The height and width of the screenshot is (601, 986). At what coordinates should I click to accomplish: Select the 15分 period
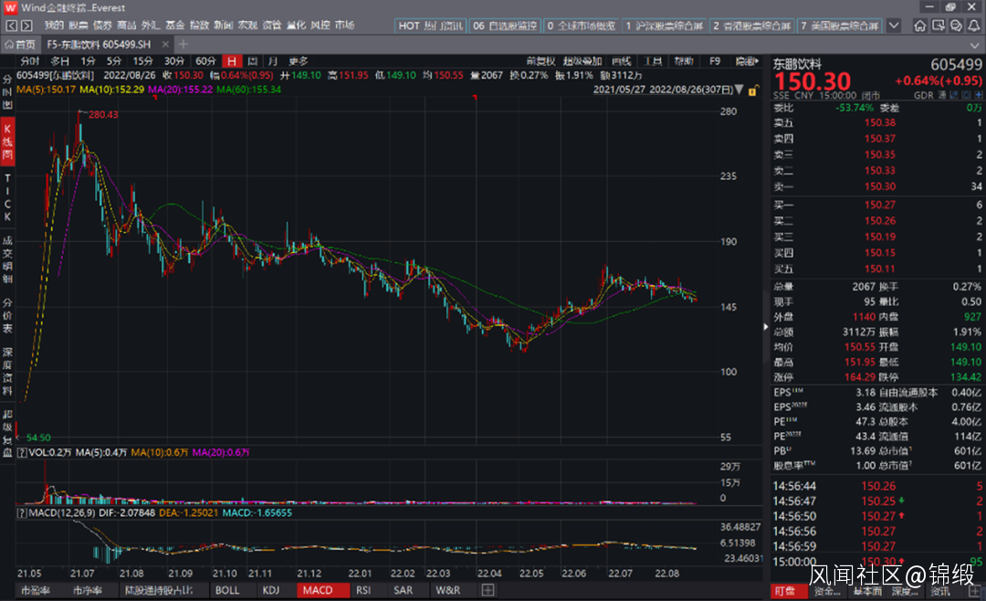[x=142, y=61]
